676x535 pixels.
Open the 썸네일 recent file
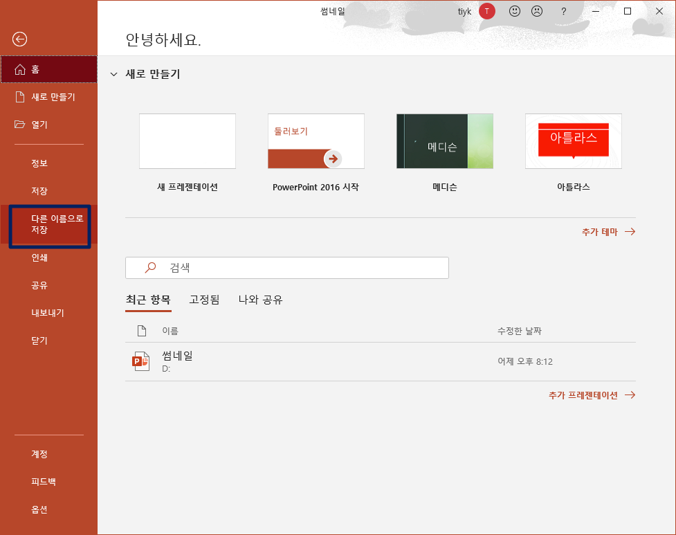[381, 361]
